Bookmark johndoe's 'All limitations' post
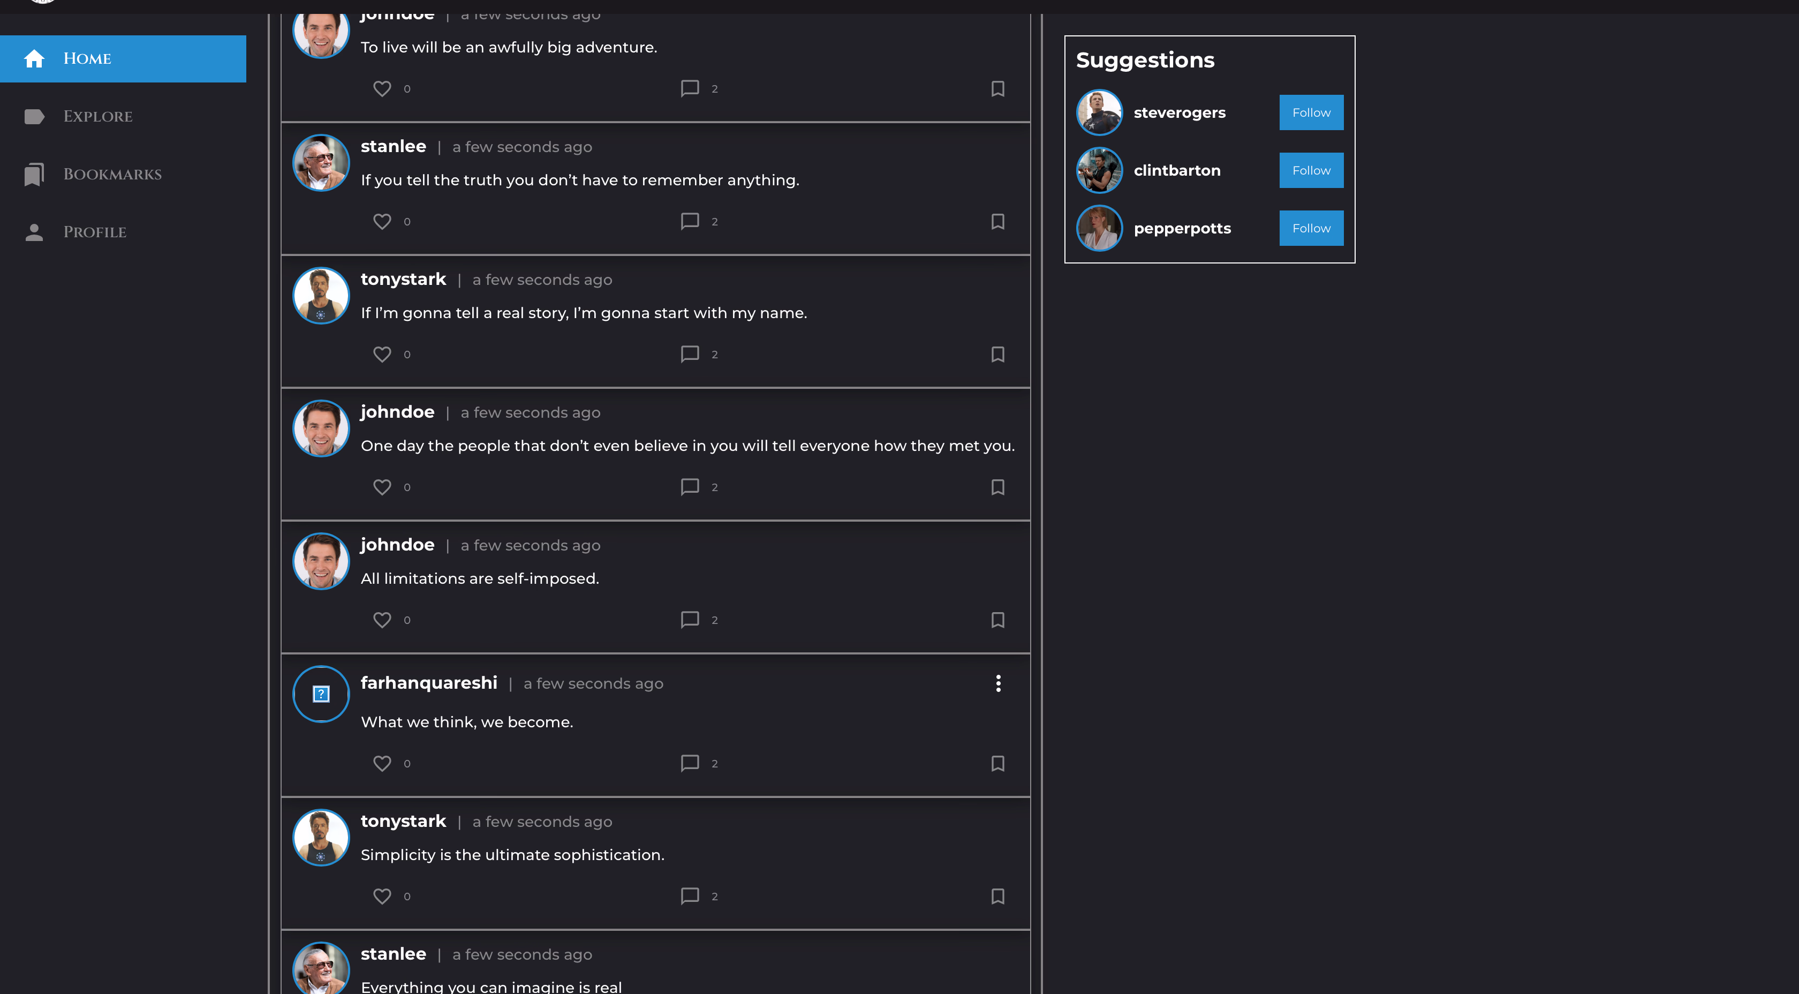Image resolution: width=1799 pixels, height=994 pixels. [997, 620]
